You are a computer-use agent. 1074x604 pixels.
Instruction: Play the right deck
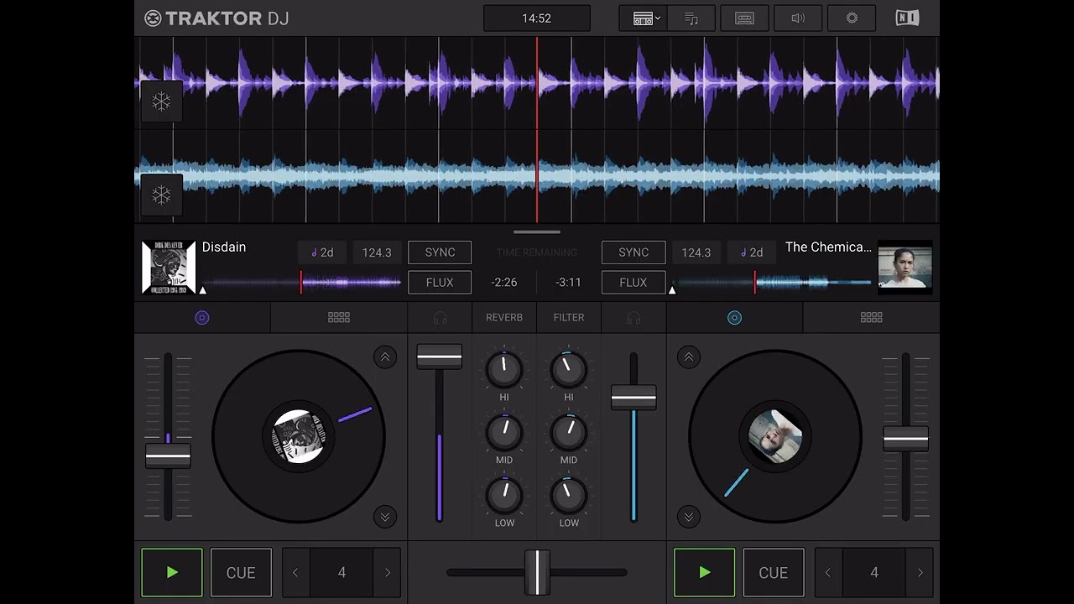[705, 572]
